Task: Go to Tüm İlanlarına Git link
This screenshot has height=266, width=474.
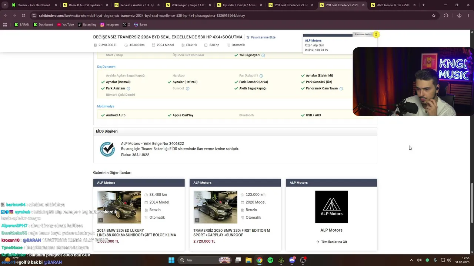Action: [331, 242]
